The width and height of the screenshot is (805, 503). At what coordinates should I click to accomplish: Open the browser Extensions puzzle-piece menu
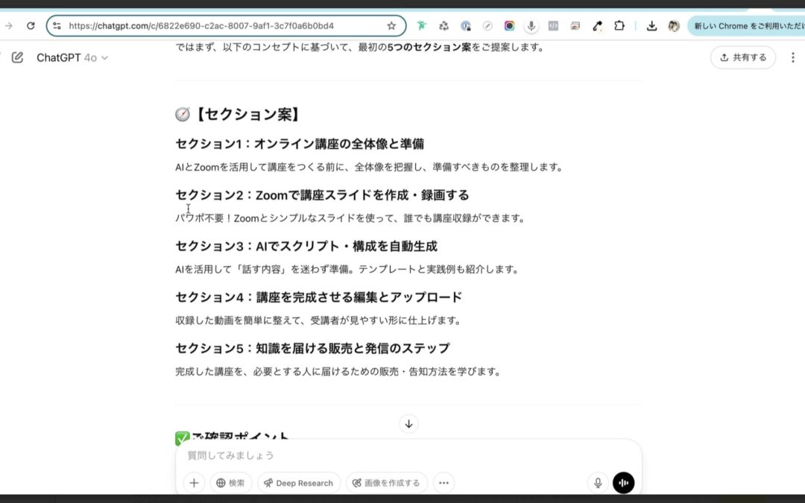(619, 25)
